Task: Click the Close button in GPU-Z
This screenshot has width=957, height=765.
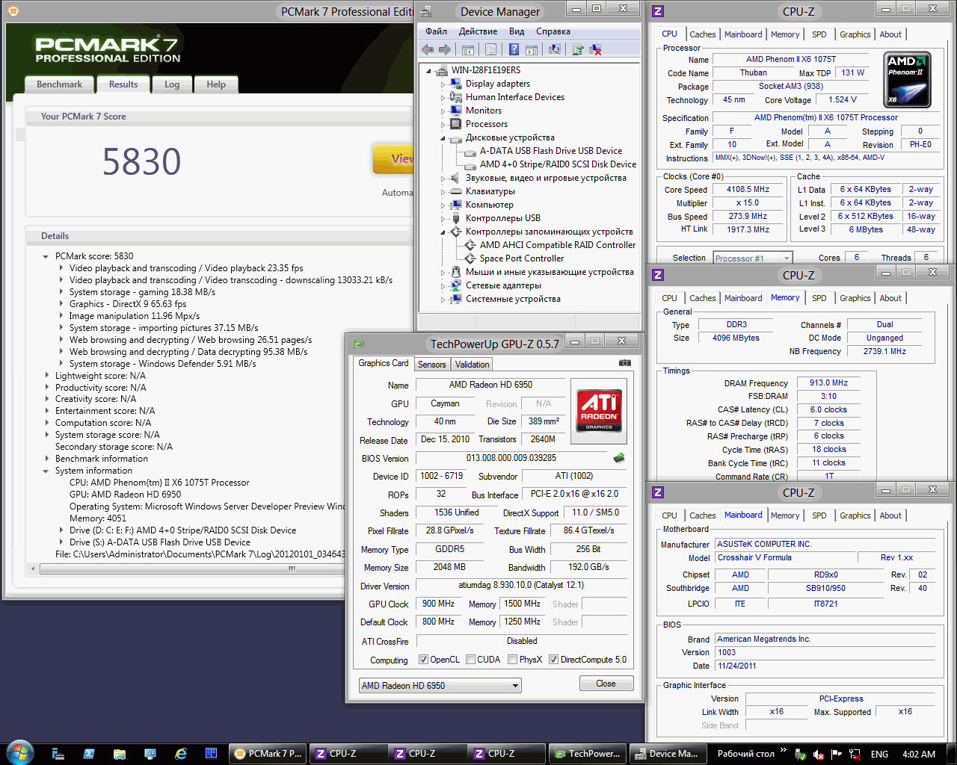Action: coord(606,684)
